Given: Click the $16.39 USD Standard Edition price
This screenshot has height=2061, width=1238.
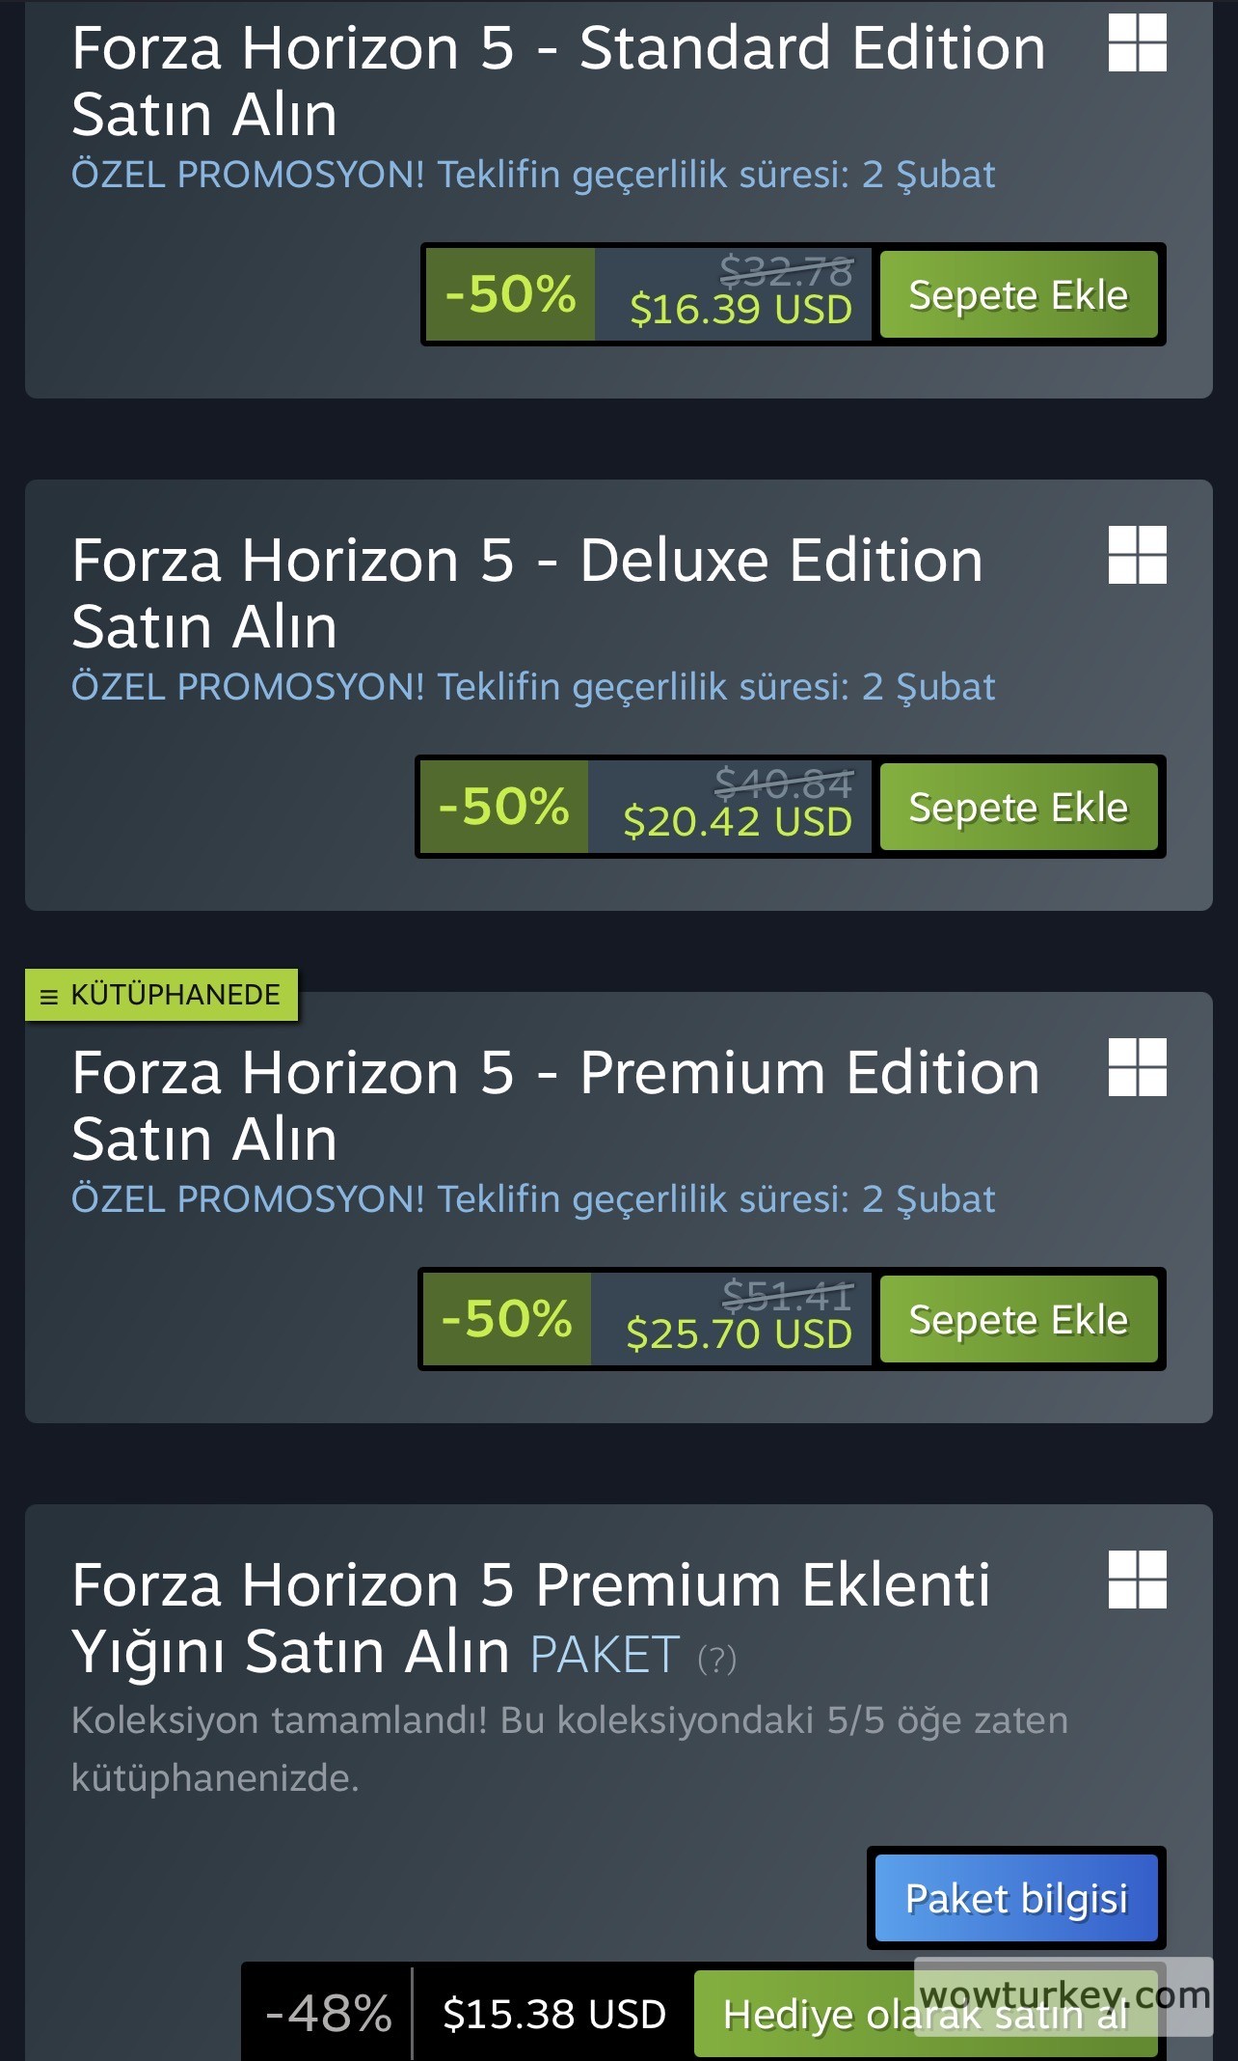Looking at the screenshot, I should (740, 310).
